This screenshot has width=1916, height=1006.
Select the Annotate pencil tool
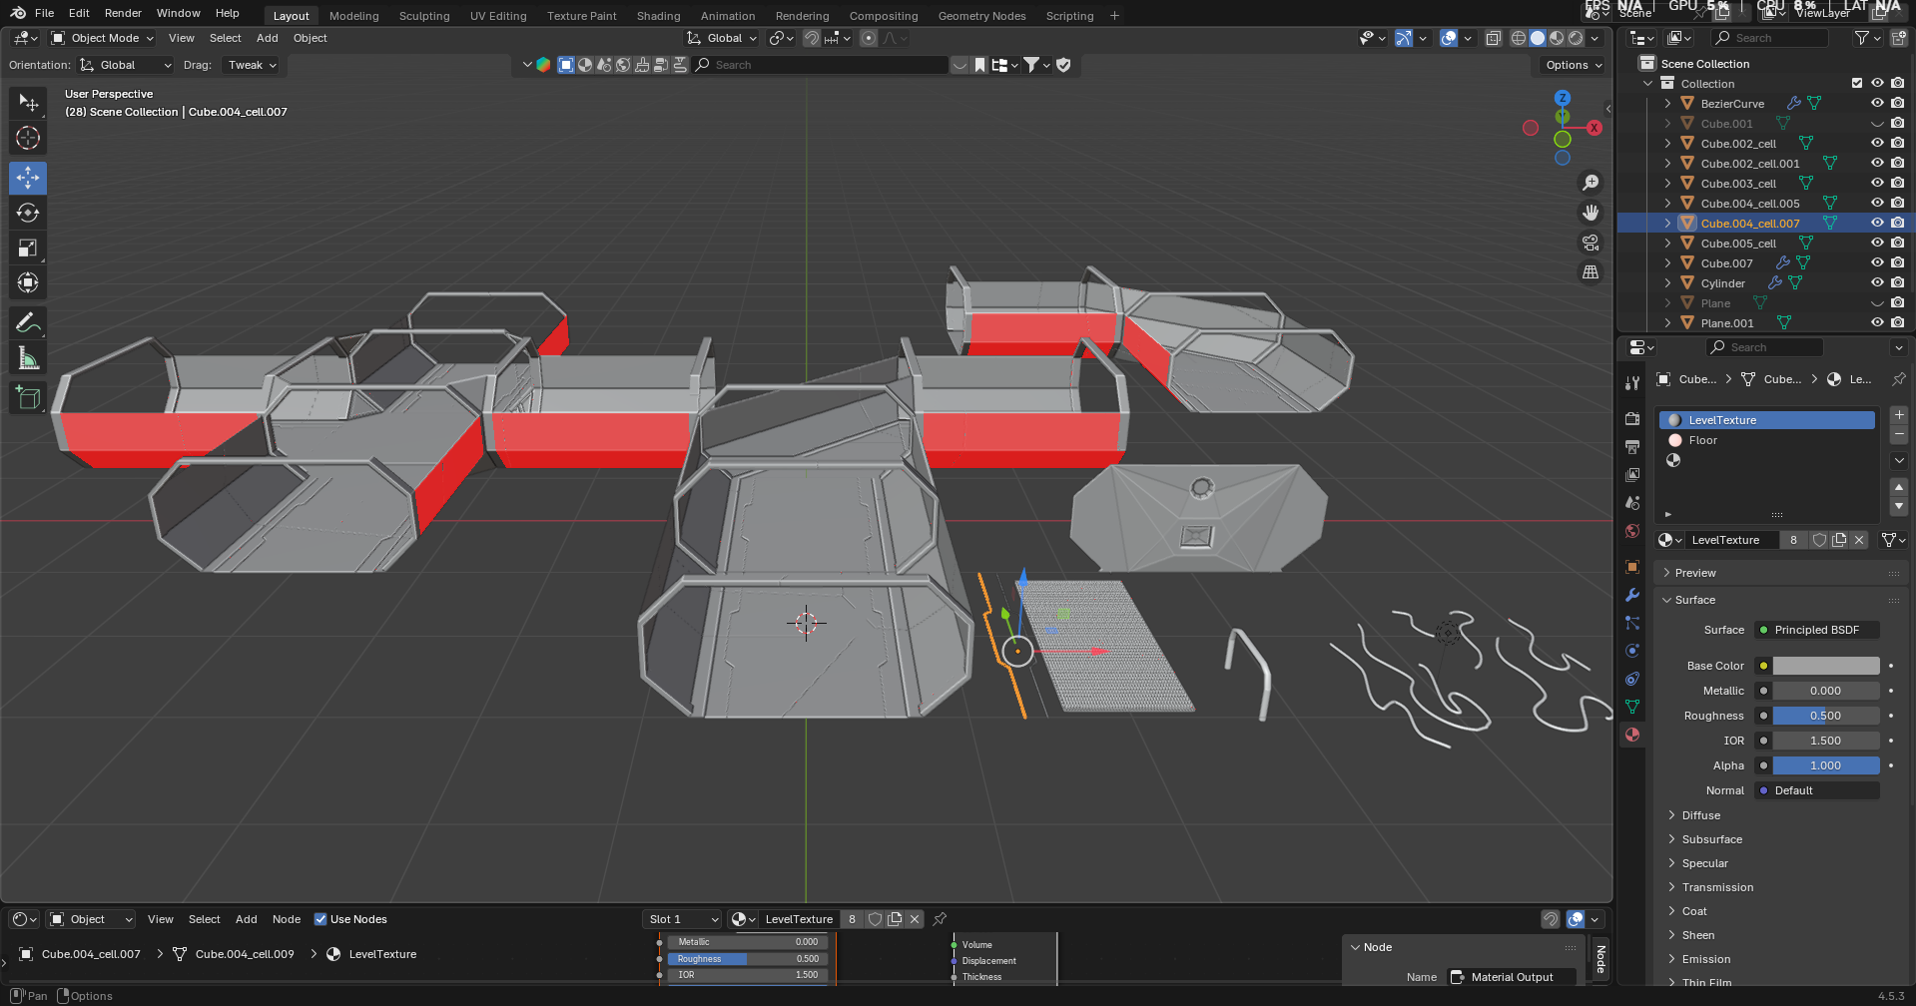click(28, 322)
